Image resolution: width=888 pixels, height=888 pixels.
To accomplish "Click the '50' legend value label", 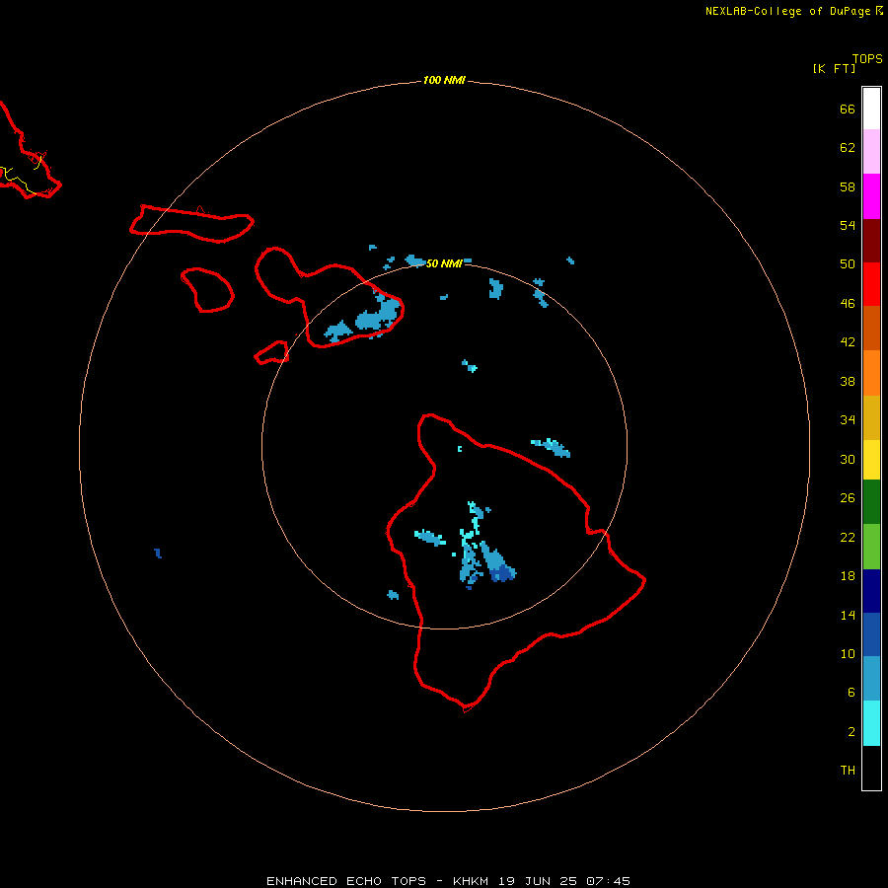I will (x=848, y=264).
